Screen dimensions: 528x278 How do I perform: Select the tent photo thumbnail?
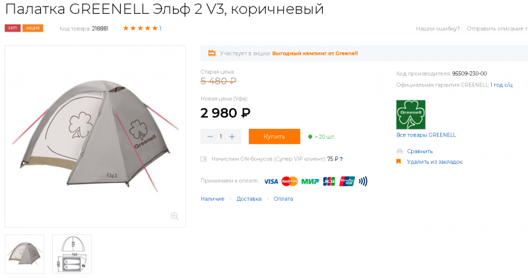pos(24,254)
